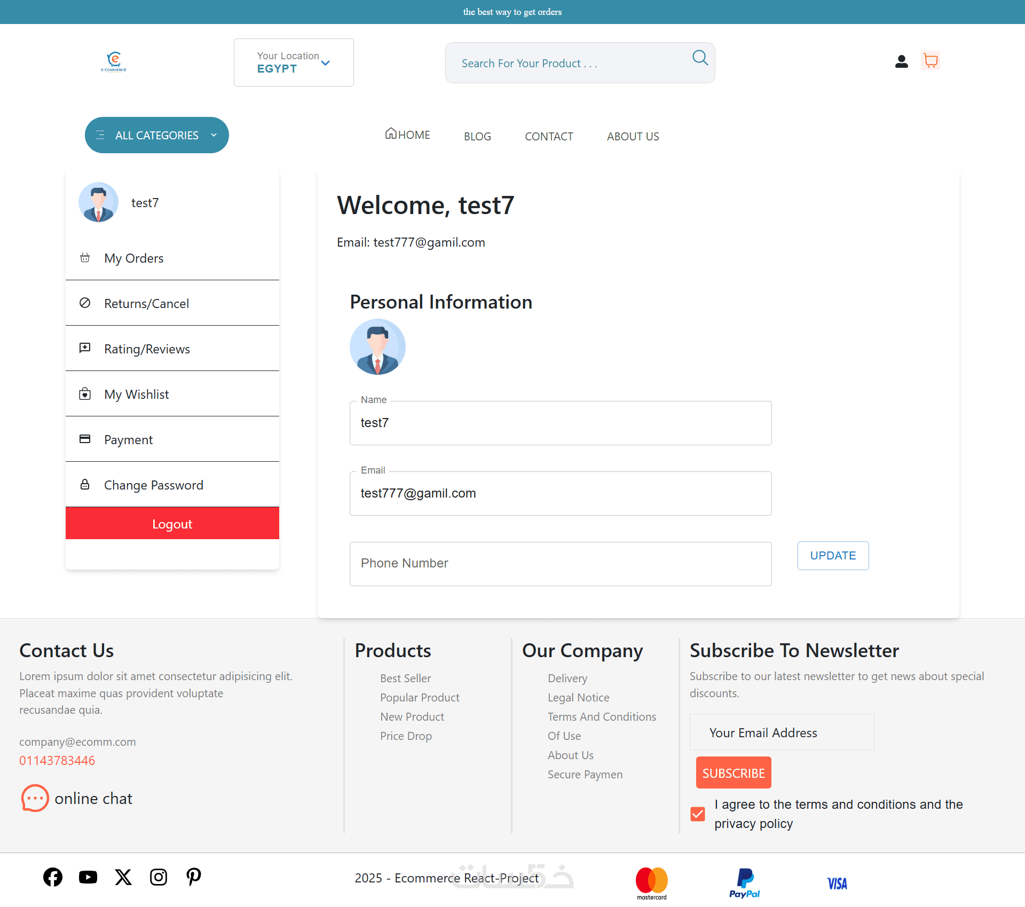Open the All Categories dropdown
Screen dimensions: 1025x907
(156, 135)
